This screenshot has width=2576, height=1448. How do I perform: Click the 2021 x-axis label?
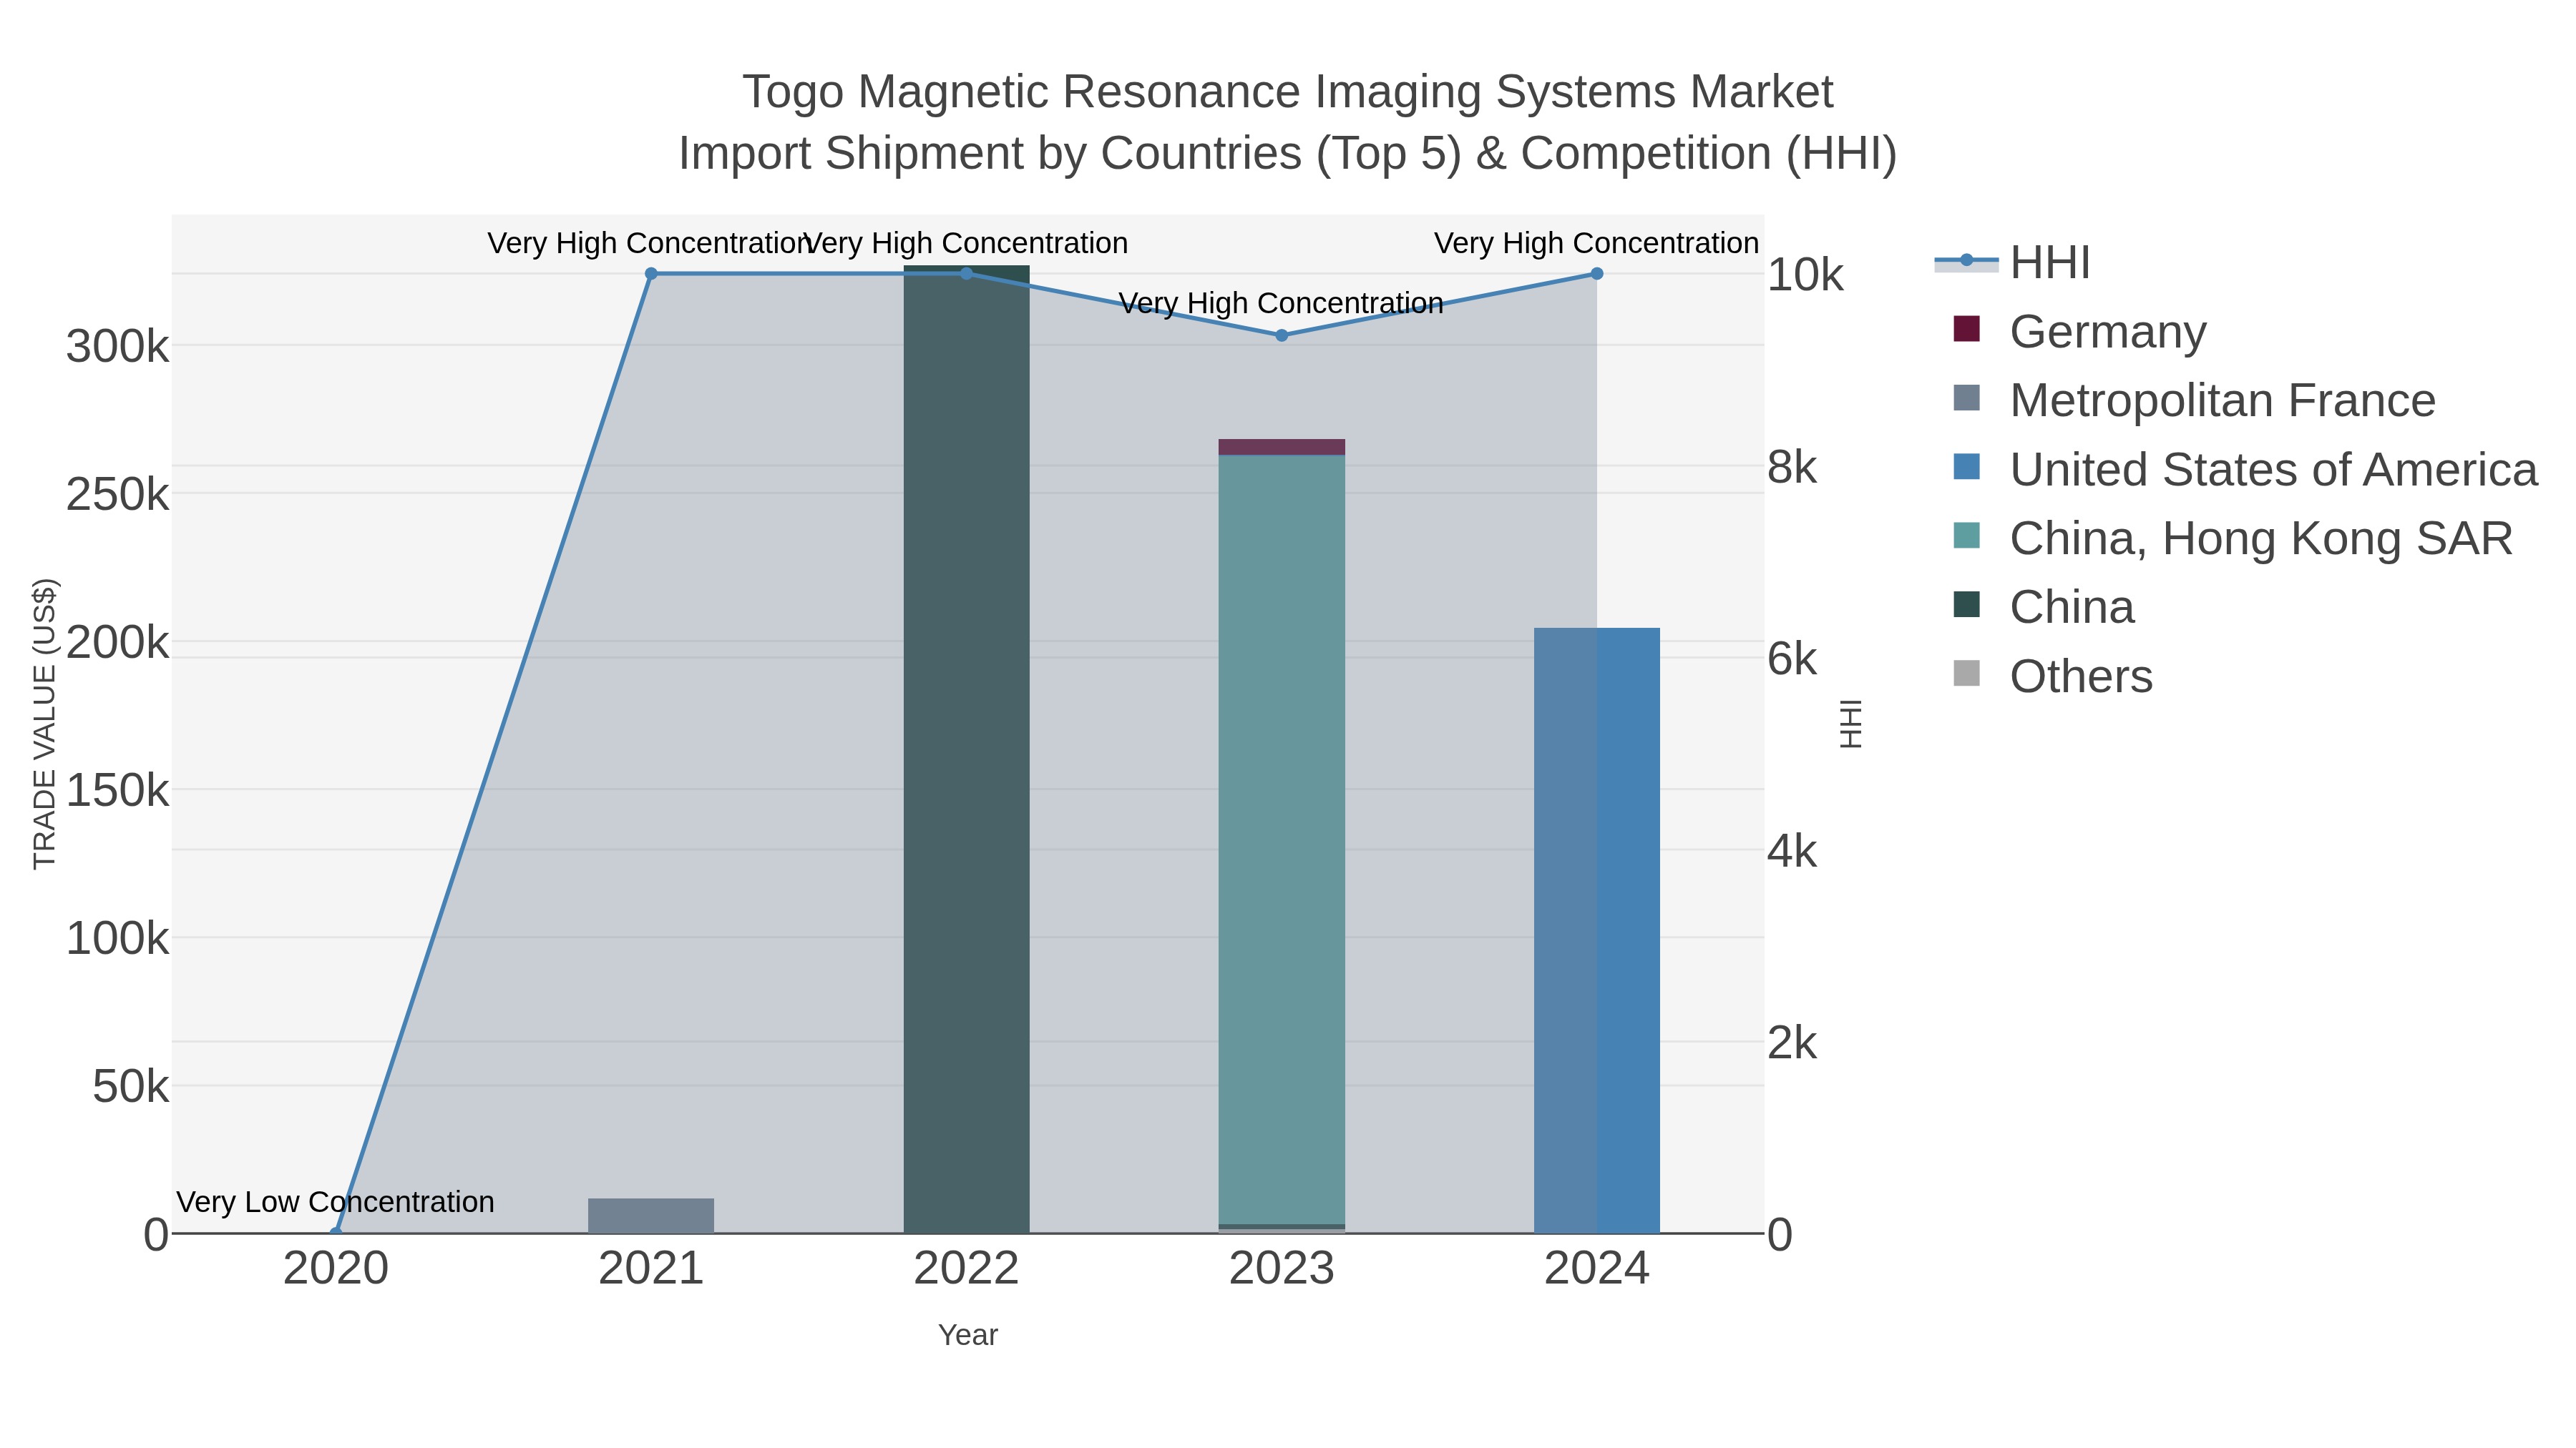point(651,1269)
